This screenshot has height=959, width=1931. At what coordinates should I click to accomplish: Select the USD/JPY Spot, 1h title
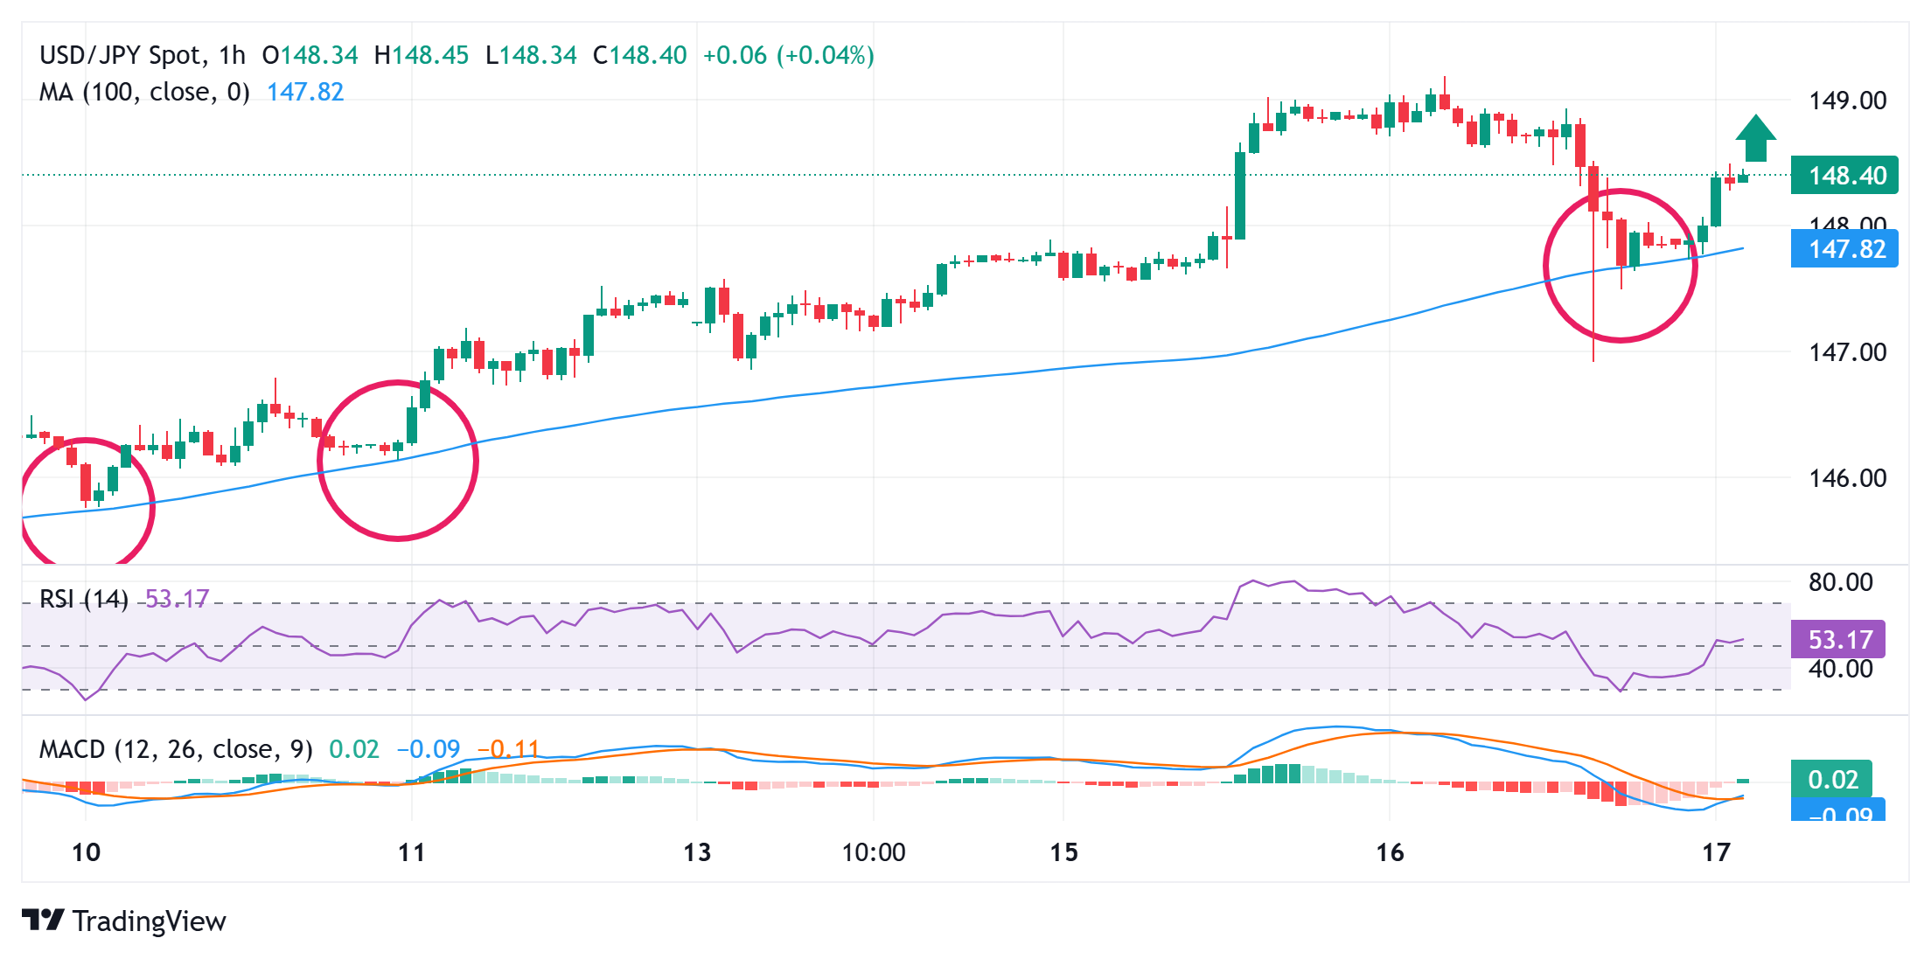click(x=143, y=55)
